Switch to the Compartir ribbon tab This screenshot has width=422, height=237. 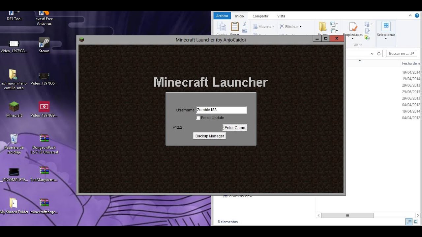(260, 16)
